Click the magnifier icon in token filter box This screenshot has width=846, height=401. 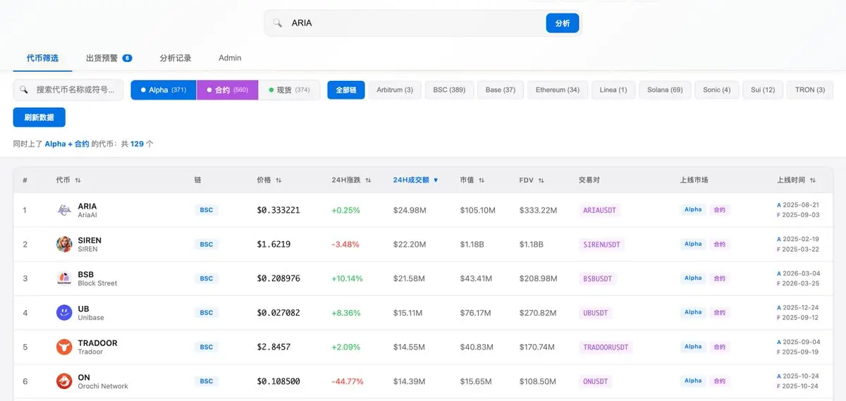coord(24,90)
